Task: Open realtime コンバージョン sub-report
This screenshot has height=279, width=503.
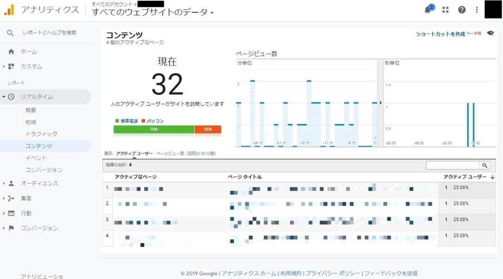Action: click(x=44, y=170)
